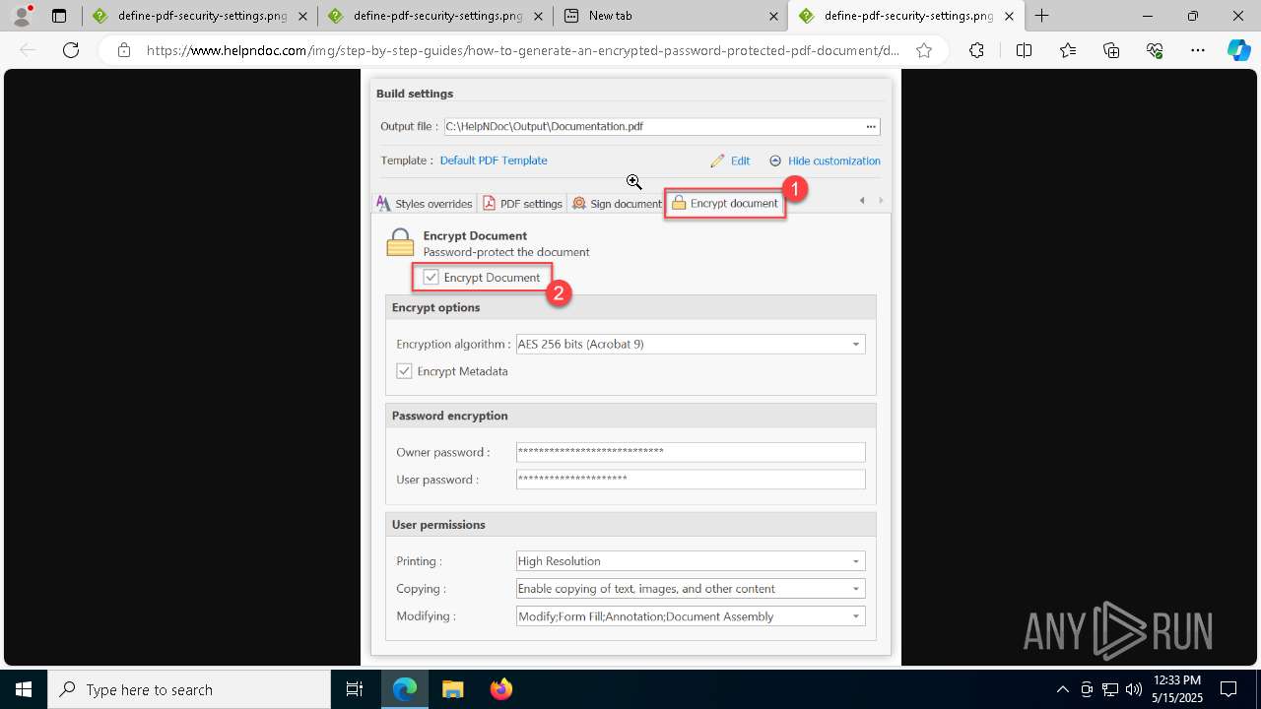Open the volume control tray icon

pos(1134,689)
